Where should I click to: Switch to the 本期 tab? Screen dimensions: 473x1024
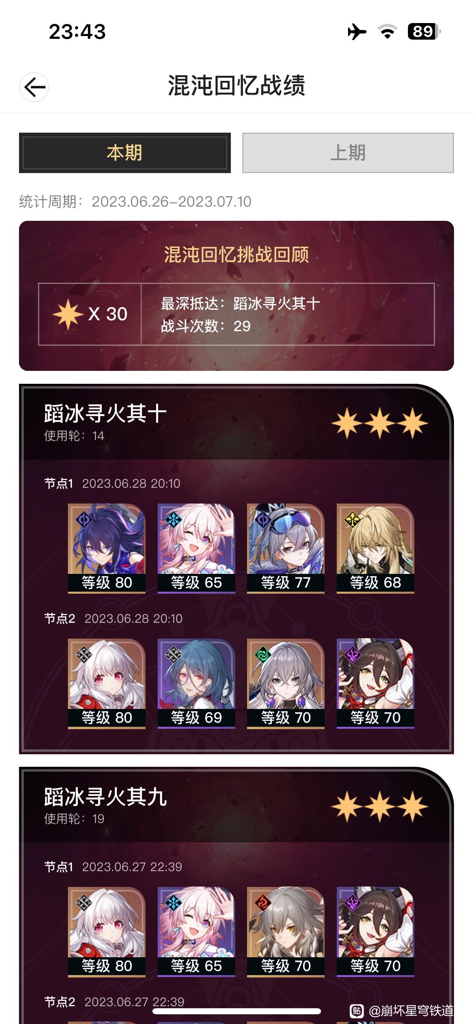point(125,153)
